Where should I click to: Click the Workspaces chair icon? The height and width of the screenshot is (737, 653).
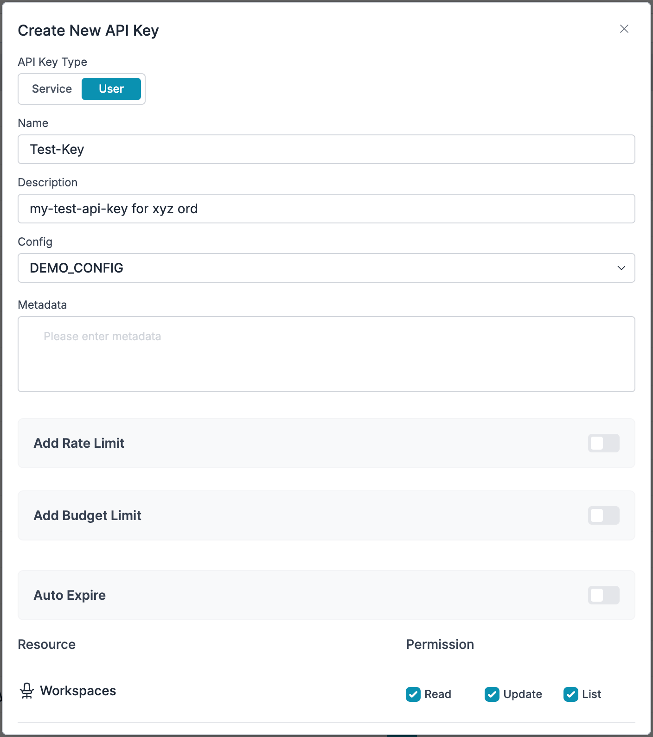point(27,691)
